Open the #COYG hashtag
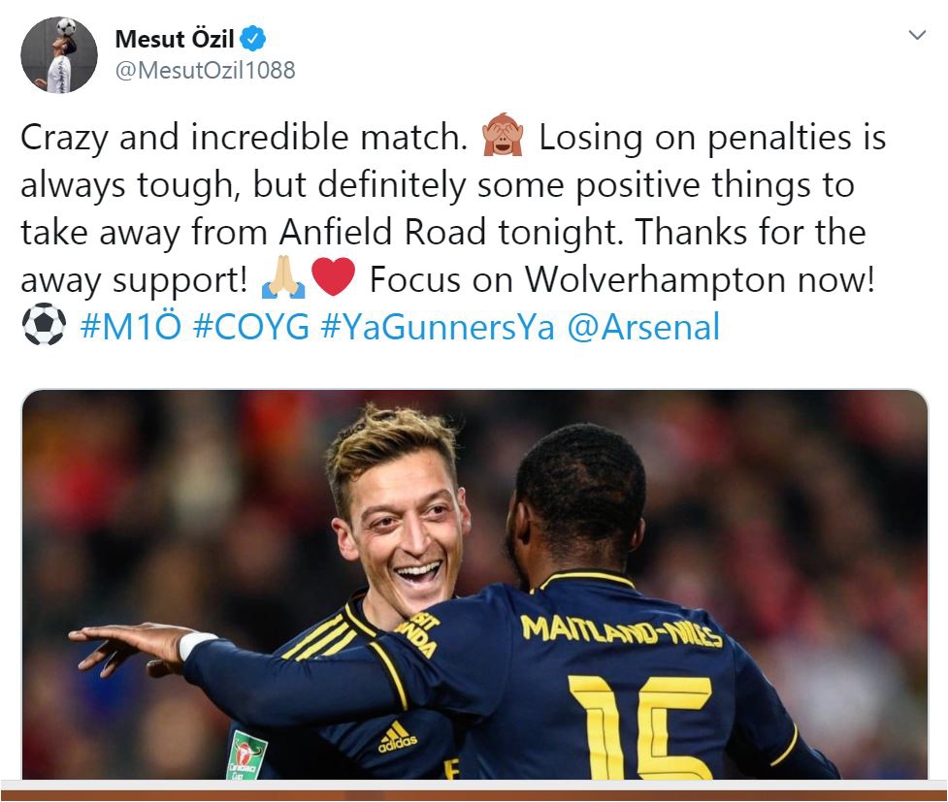Image resolution: width=948 pixels, height=802 pixels. [x=251, y=327]
